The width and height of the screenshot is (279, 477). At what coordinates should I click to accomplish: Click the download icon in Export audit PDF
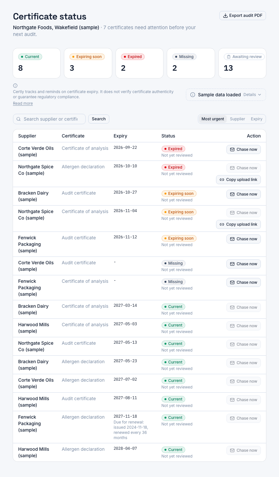click(x=225, y=16)
